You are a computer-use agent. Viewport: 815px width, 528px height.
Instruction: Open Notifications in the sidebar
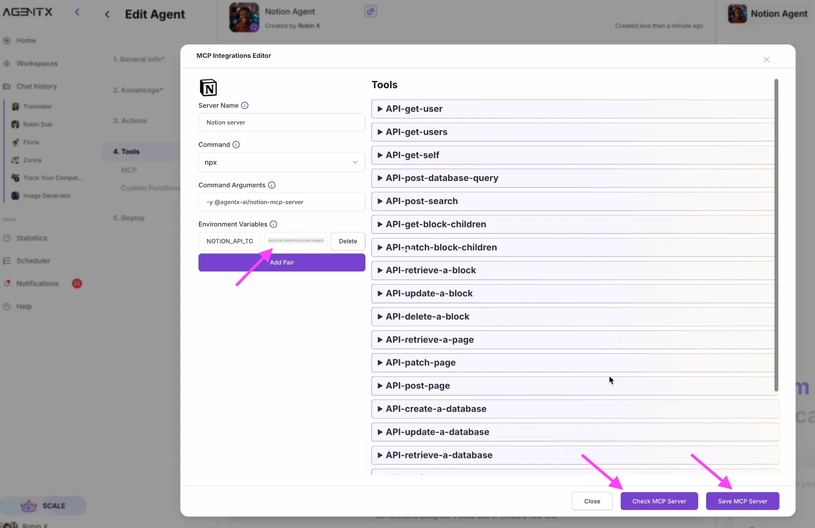tap(37, 284)
